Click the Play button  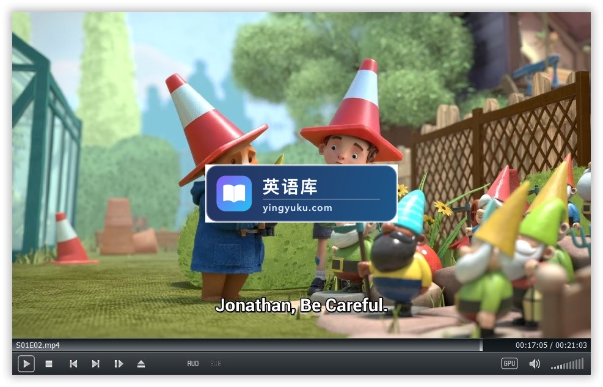click(26, 364)
